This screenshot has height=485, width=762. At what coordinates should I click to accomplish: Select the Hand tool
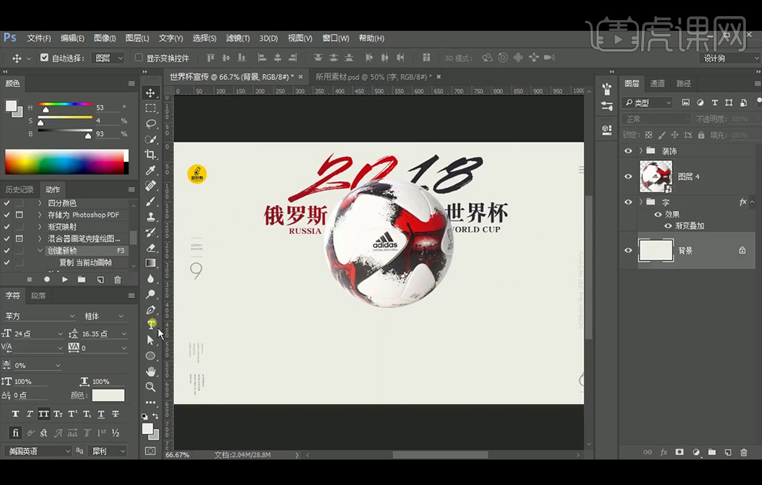(x=152, y=372)
